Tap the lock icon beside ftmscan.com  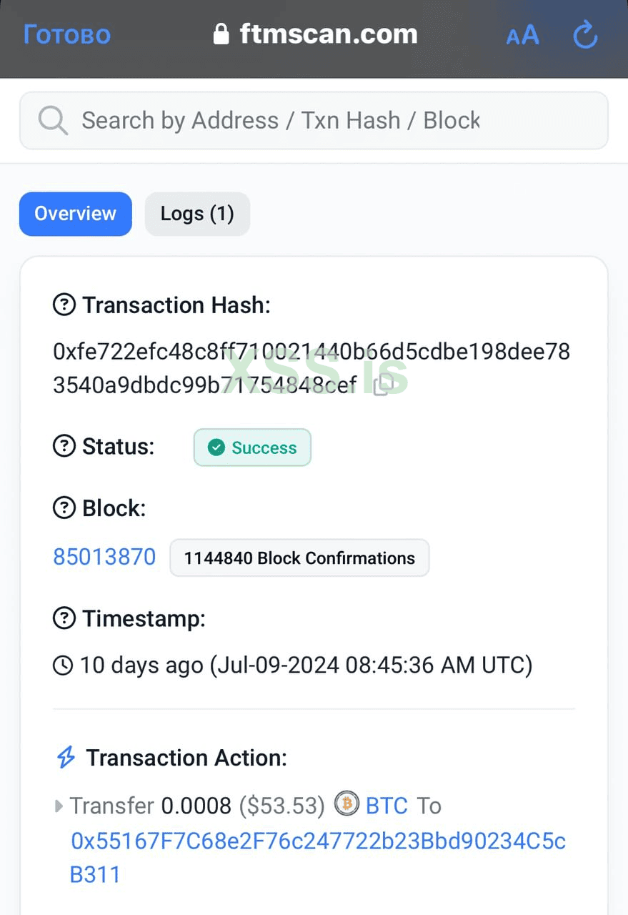(221, 34)
